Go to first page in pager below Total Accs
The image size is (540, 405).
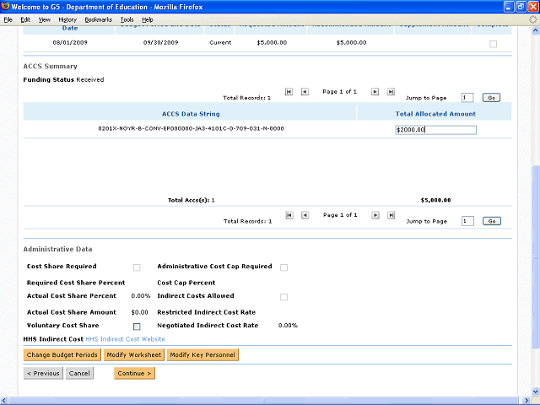289,216
